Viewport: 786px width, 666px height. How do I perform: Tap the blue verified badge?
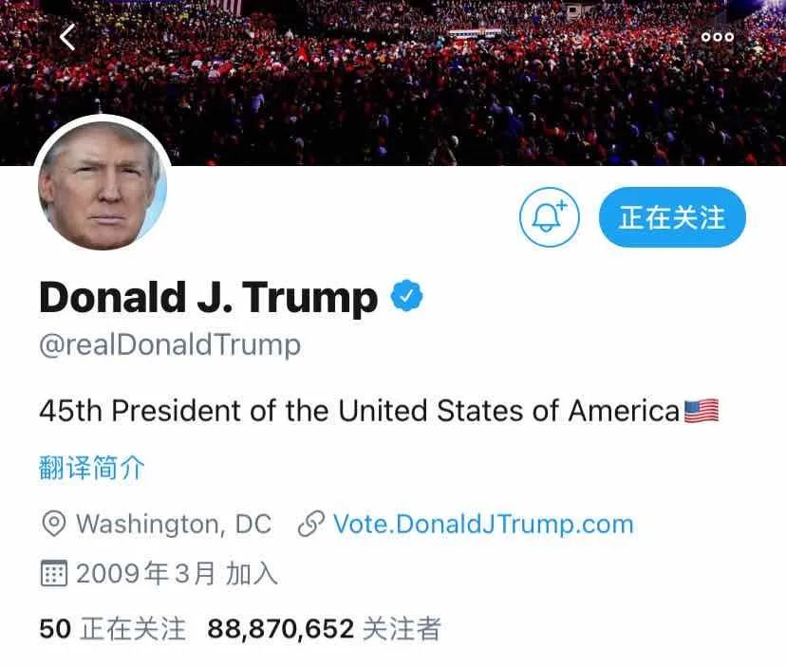[406, 296]
